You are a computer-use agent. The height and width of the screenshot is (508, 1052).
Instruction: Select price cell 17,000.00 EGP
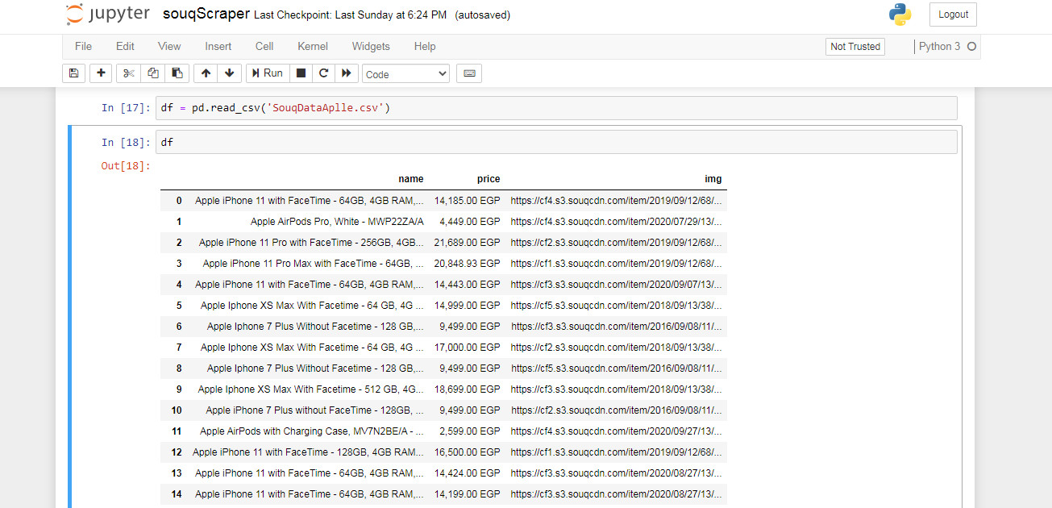click(x=468, y=348)
